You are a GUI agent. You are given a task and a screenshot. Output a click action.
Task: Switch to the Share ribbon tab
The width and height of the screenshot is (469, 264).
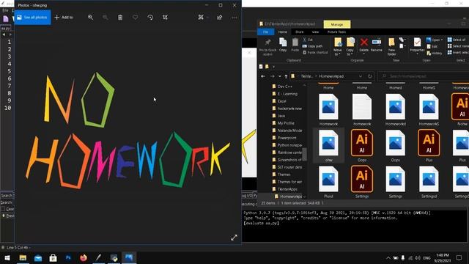[300, 32]
